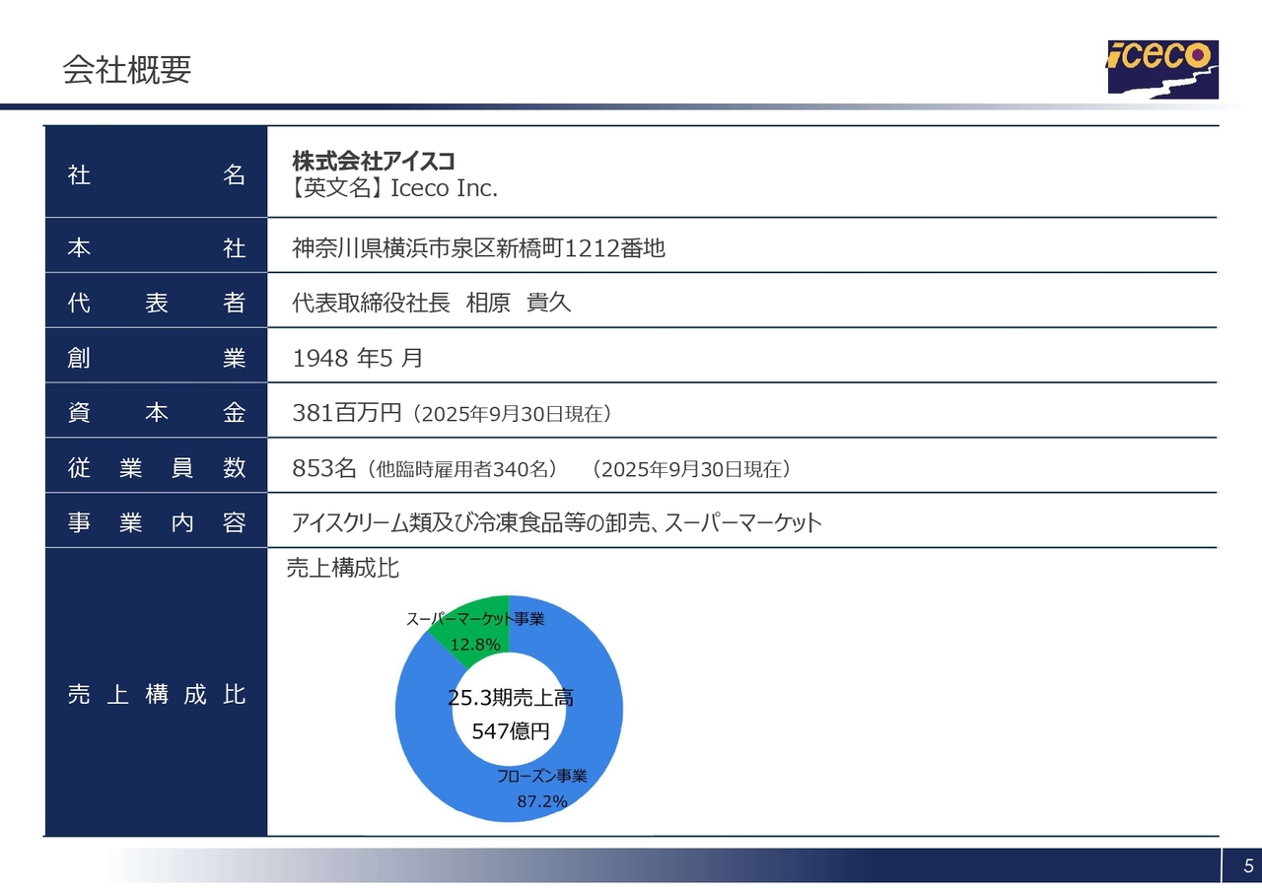Select the 創業 header cell
Screen dimensions: 1262x892
[x=156, y=359]
